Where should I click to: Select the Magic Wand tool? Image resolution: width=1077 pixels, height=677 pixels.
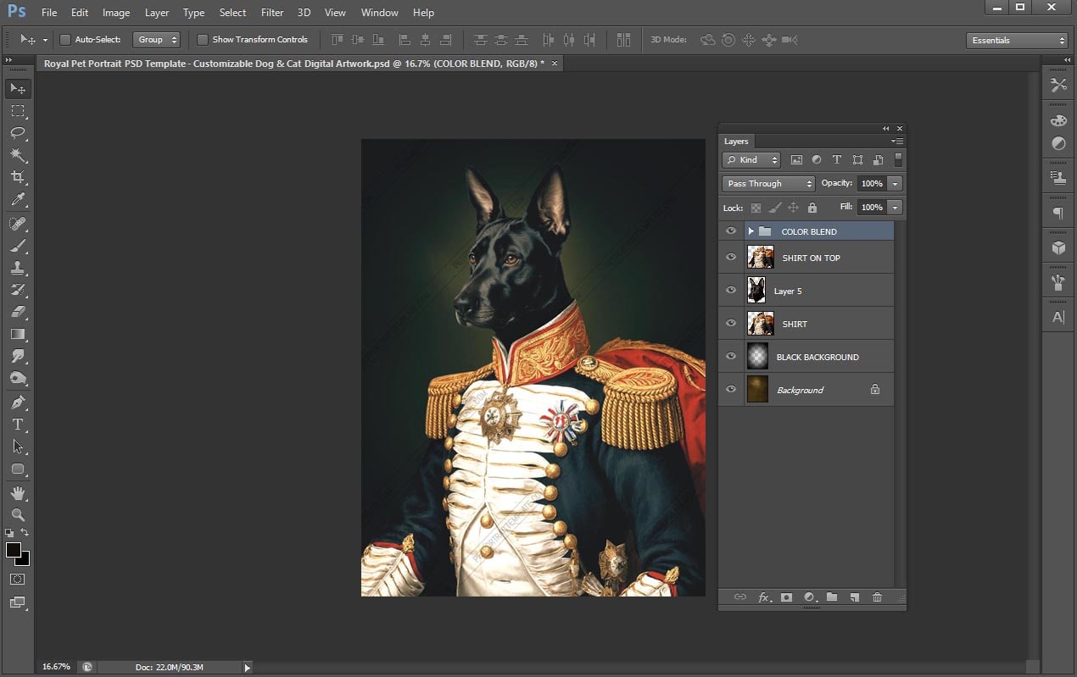pos(18,155)
